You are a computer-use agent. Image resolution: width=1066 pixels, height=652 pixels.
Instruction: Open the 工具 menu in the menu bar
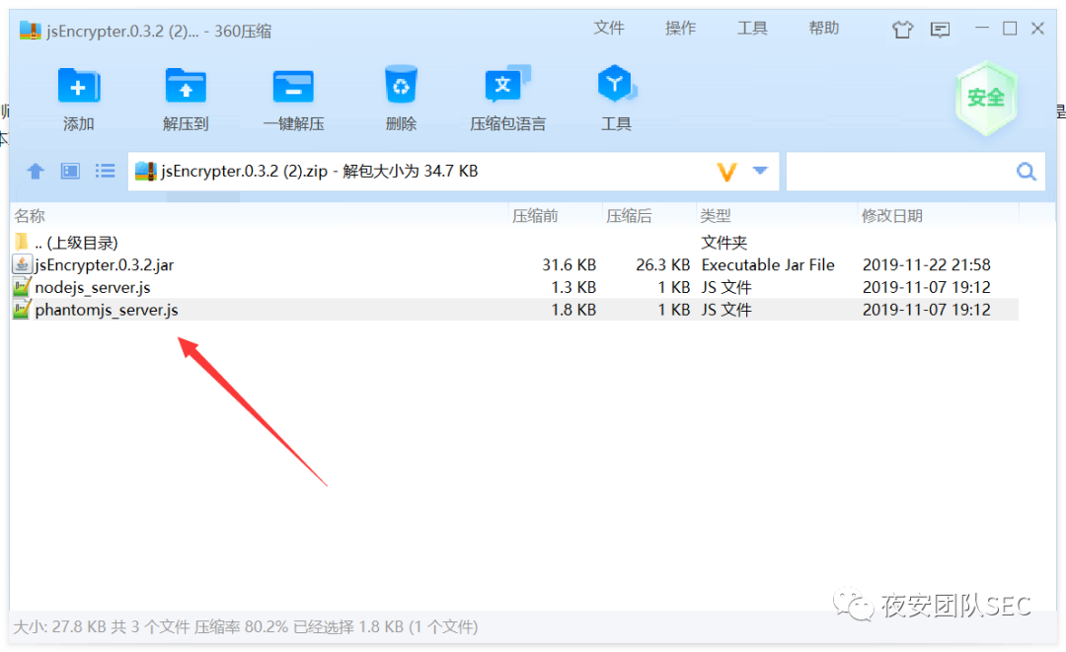(752, 28)
